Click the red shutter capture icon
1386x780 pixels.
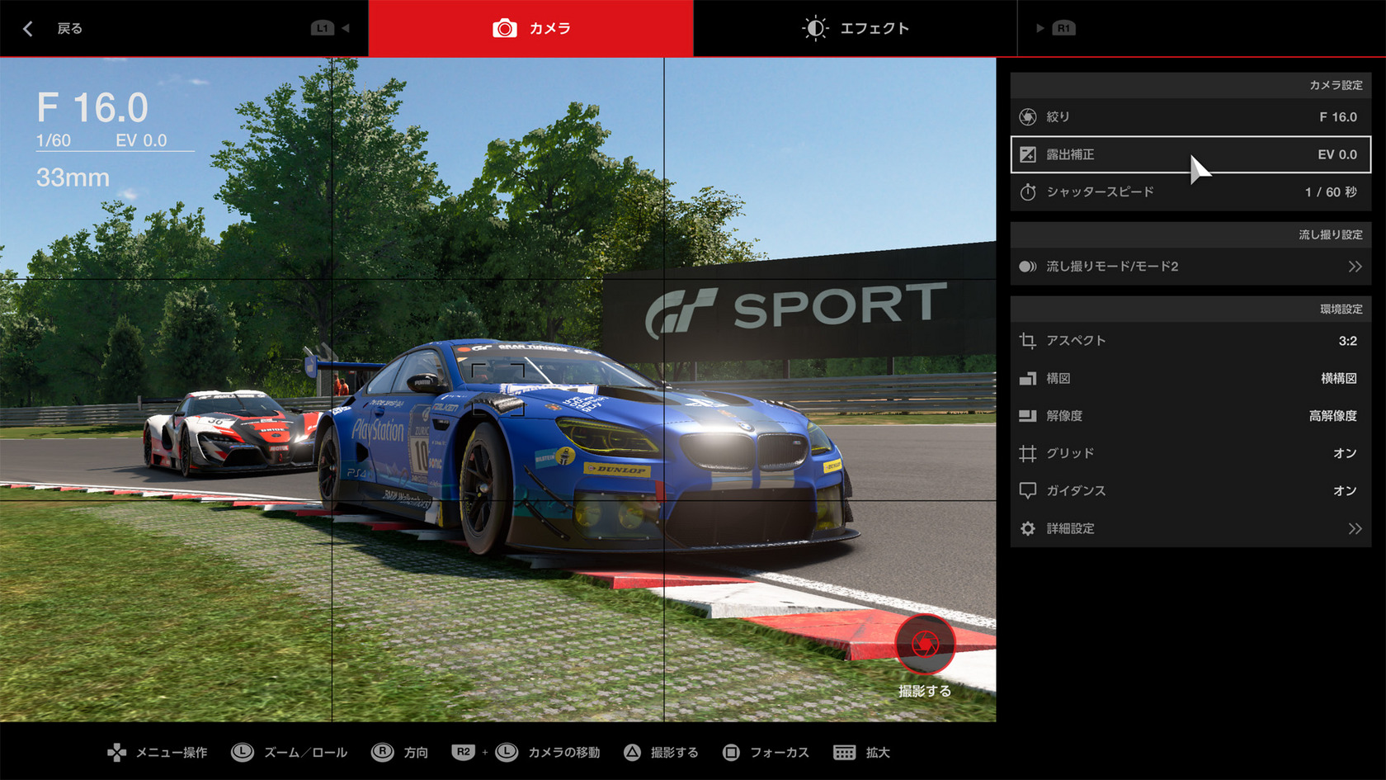click(924, 643)
